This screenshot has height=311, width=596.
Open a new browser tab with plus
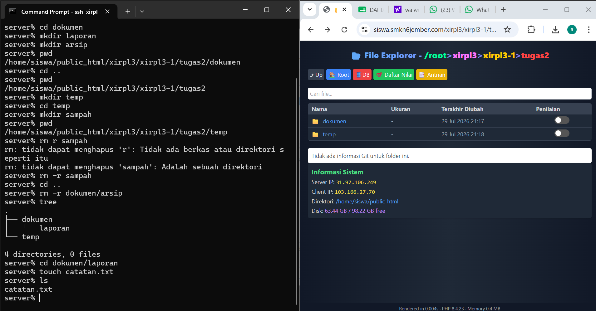[503, 10]
